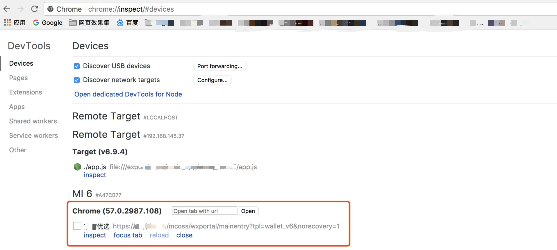Image resolution: width=557 pixels, height=250 pixels.
Task: Select Apps in the DevTools sidebar
Action: click(x=17, y=107)
